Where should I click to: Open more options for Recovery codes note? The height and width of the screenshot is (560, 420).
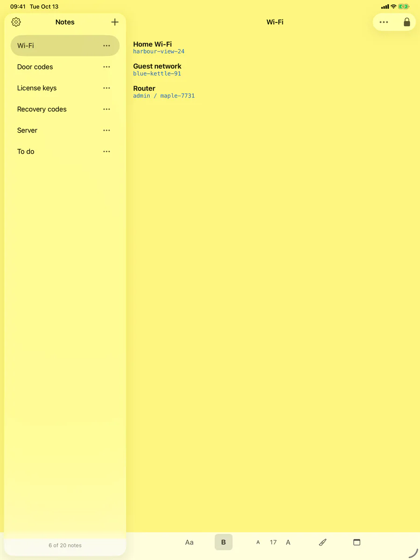coord(106,109)
